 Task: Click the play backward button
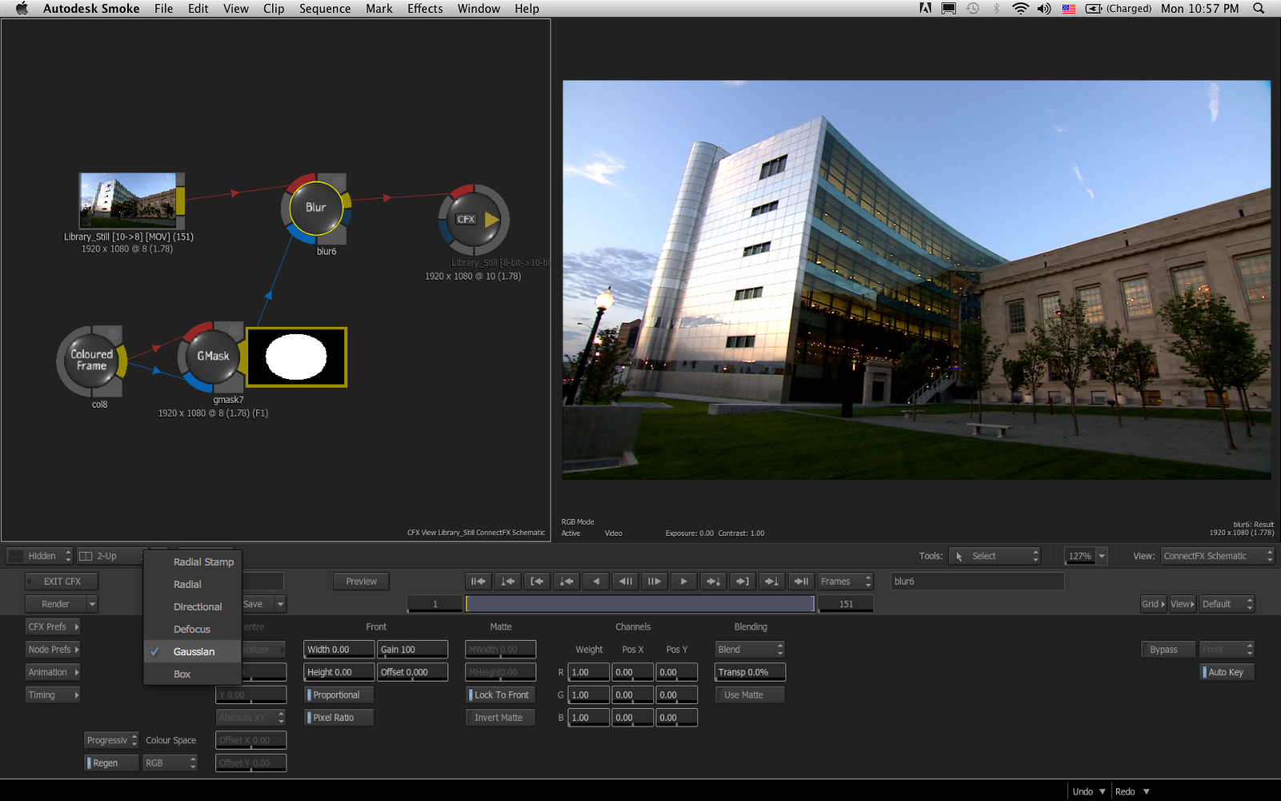tap(596, 582)
